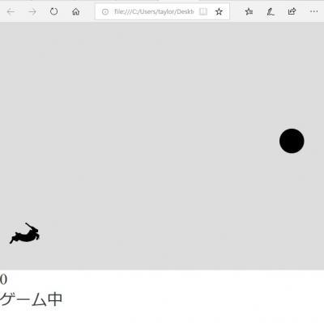Viewport: 324px width, 323px height.
Task: Open the favorites hub icon
Action: [x=249, y=11]
